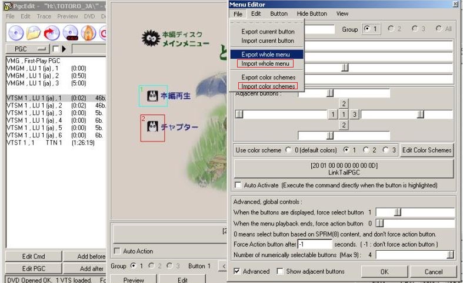Image resolution: width=463 pixels, height=283 pixels.
Task: Choose Export color schemes
Action: click(268, 78)
